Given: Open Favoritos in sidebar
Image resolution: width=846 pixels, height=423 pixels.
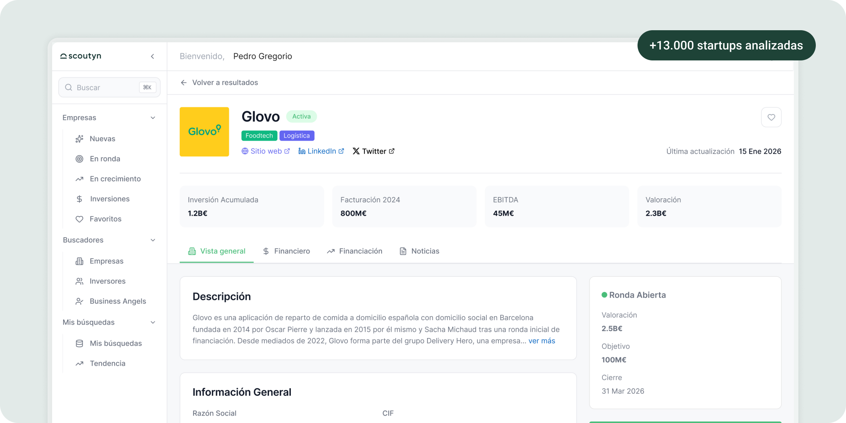Looking at the screenshot, I should [99, 219].
